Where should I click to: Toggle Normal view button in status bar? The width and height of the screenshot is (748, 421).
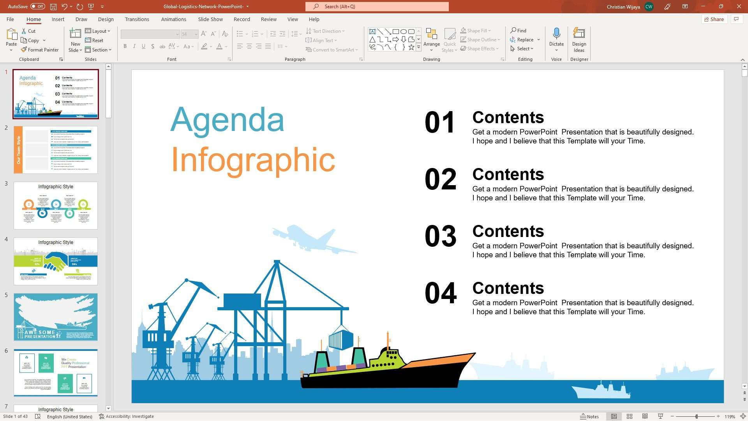click(x=614, y=416)
